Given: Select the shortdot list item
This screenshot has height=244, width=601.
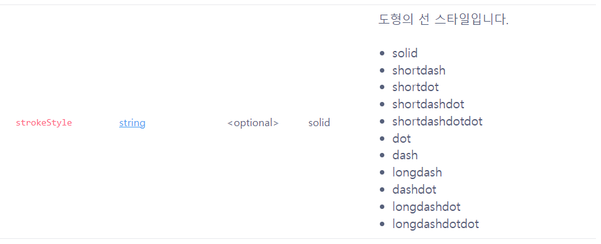Looking at the screenshot, I should (416, 87).
